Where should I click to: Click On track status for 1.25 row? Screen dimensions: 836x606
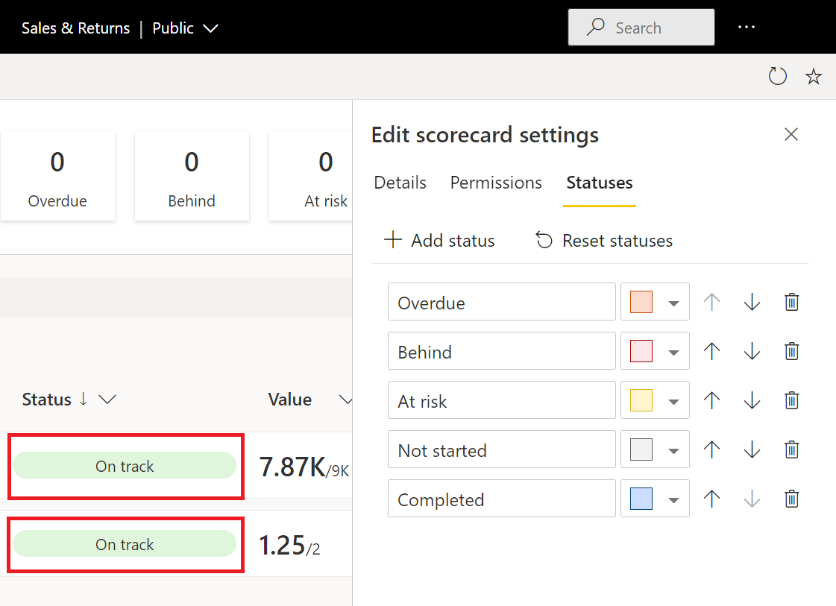click(125, 544)
